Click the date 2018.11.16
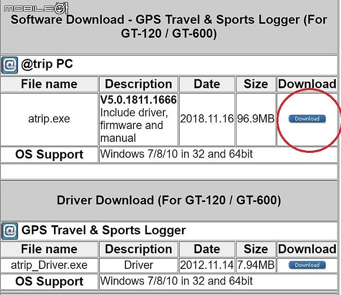The height and width of the screenshot is (295, 341). (x=207, y=119)
